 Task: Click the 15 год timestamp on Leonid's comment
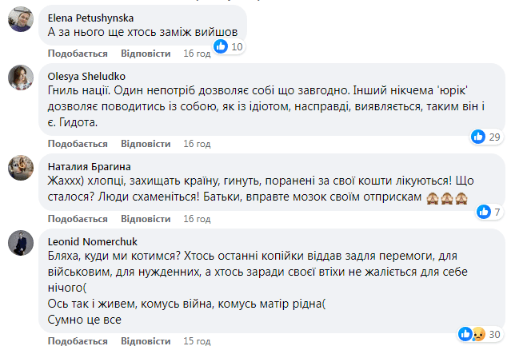197,343
